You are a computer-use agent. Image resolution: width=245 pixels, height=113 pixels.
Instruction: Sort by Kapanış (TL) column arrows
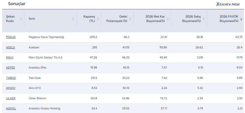(x=98, y=19)
